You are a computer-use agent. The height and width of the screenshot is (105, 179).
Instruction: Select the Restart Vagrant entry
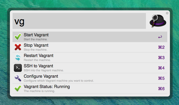[x=90, y=58]
